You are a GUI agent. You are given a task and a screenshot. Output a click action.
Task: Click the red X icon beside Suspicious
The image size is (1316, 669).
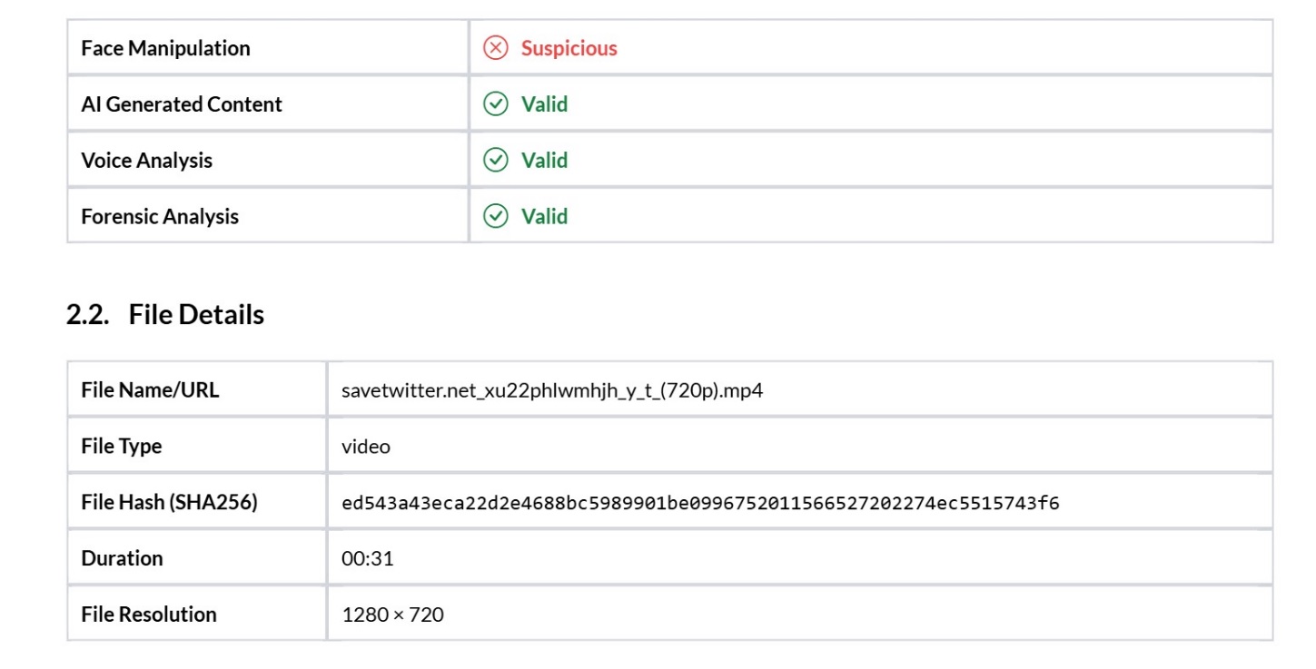[x=495, y=48]
